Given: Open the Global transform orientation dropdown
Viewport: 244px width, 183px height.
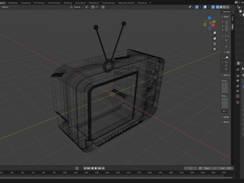Looking at the screenshot, I should pos(77,7).
